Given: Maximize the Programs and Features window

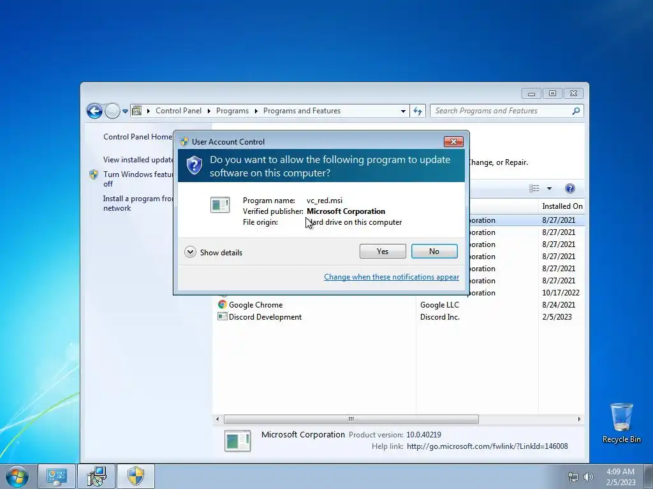Looking at the screenshot, I should (552, 94).
